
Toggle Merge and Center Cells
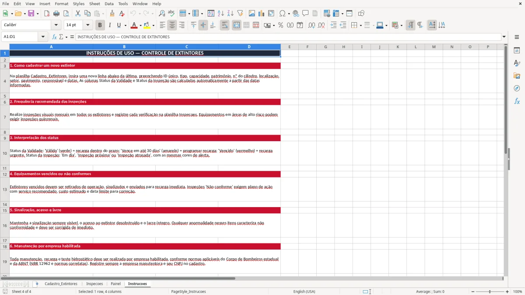click(x=236, y=25)
